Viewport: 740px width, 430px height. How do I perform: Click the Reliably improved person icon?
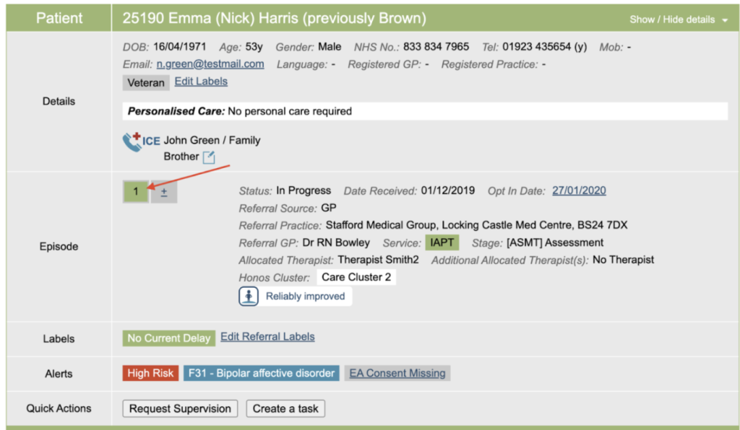249,297
